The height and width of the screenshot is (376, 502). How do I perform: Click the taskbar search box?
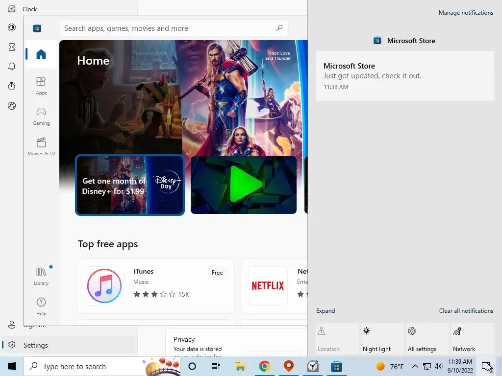click(x=102, y=366)
